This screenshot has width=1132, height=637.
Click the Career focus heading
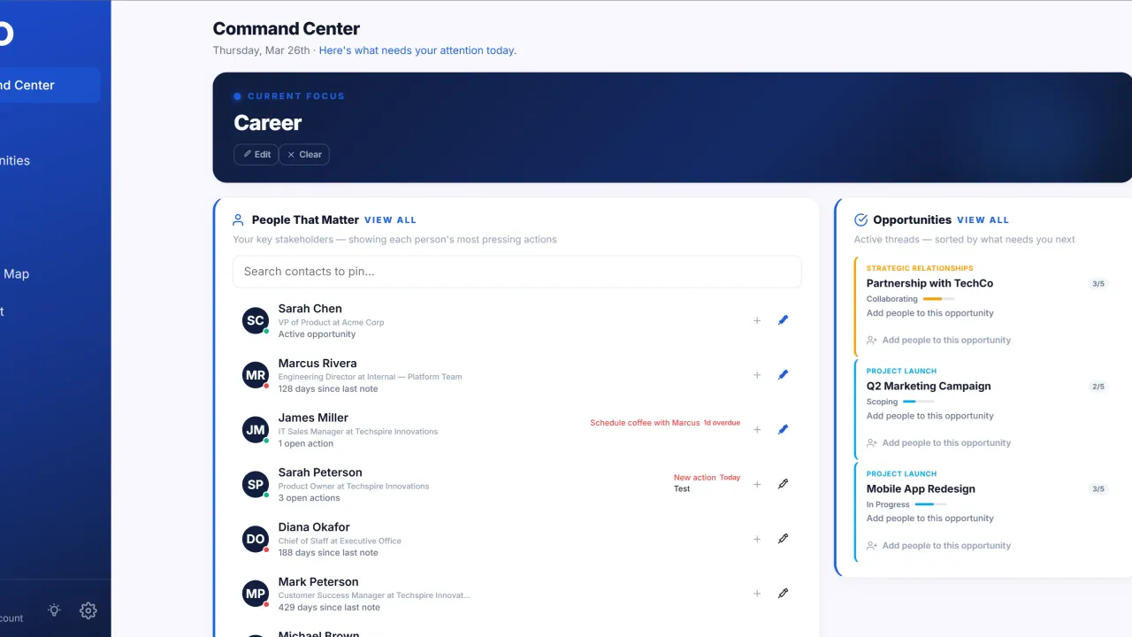[x=268, y=123]
